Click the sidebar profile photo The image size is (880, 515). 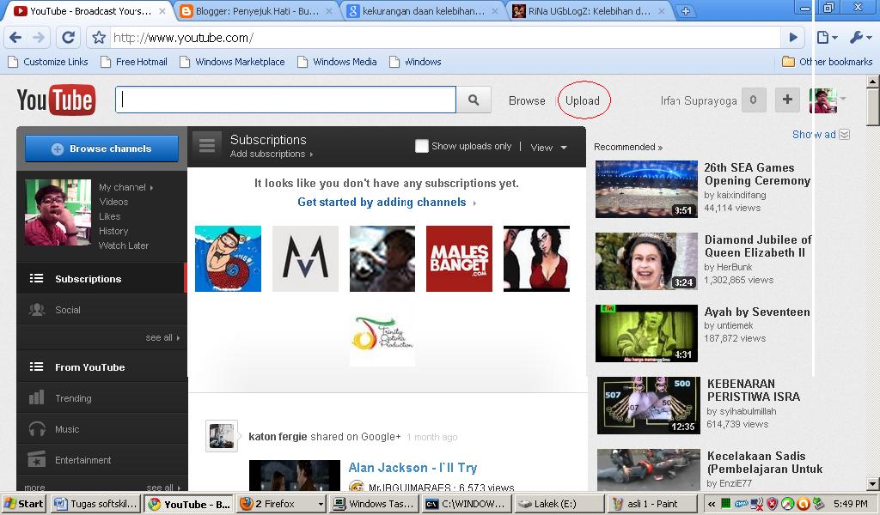coord(58,212)
